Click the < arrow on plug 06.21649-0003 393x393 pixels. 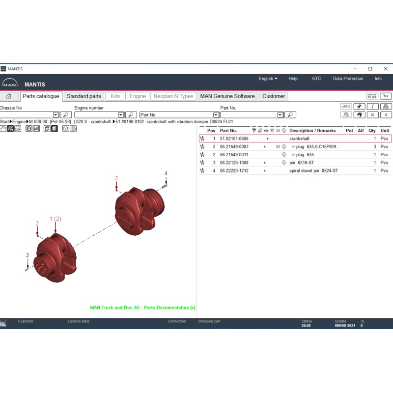[x=265, y=146]
